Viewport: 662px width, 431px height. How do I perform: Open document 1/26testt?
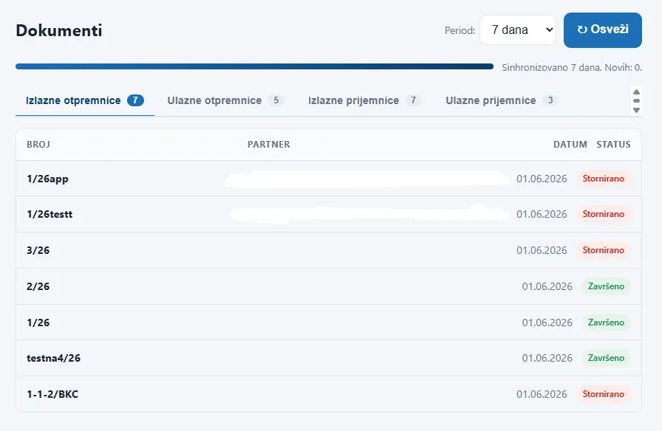tap(329, 214)
